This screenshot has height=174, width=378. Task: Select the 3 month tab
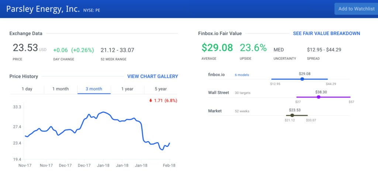click(94, 89)
